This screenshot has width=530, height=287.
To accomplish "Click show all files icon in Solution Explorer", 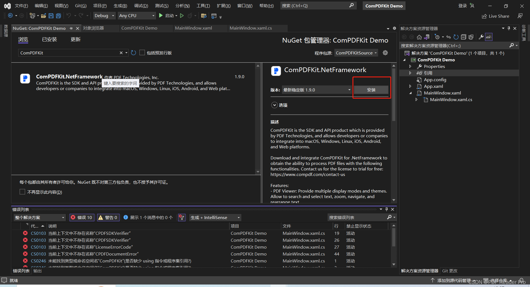I will [x=471, y=37].
